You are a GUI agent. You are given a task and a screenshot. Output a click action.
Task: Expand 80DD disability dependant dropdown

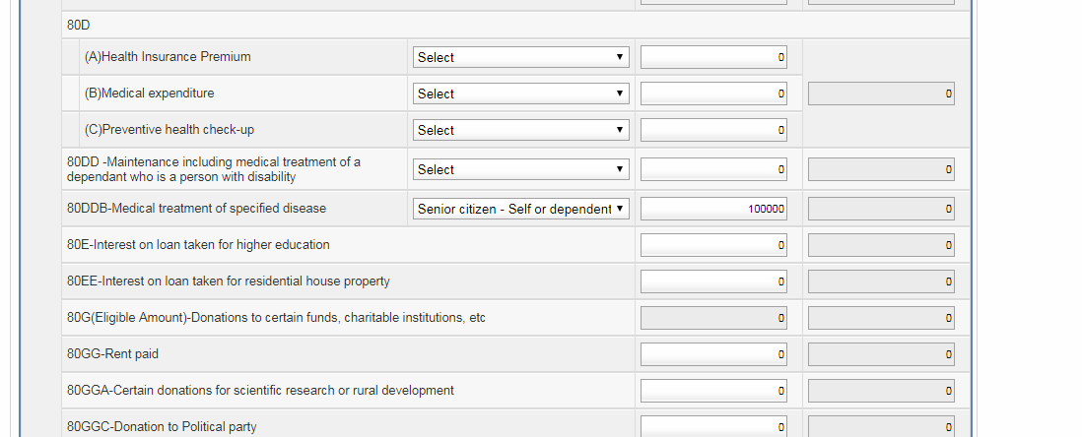[x=521, y=169]
